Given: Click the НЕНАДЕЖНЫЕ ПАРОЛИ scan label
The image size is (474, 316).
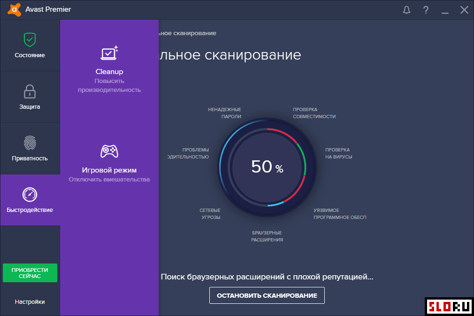Looking at the screenshot, I should point(225,113).
